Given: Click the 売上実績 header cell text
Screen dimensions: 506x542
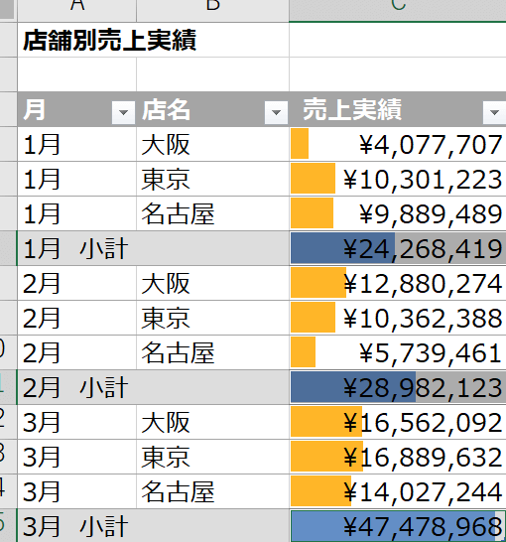Looking at the screenshot, I should point(352,109).
